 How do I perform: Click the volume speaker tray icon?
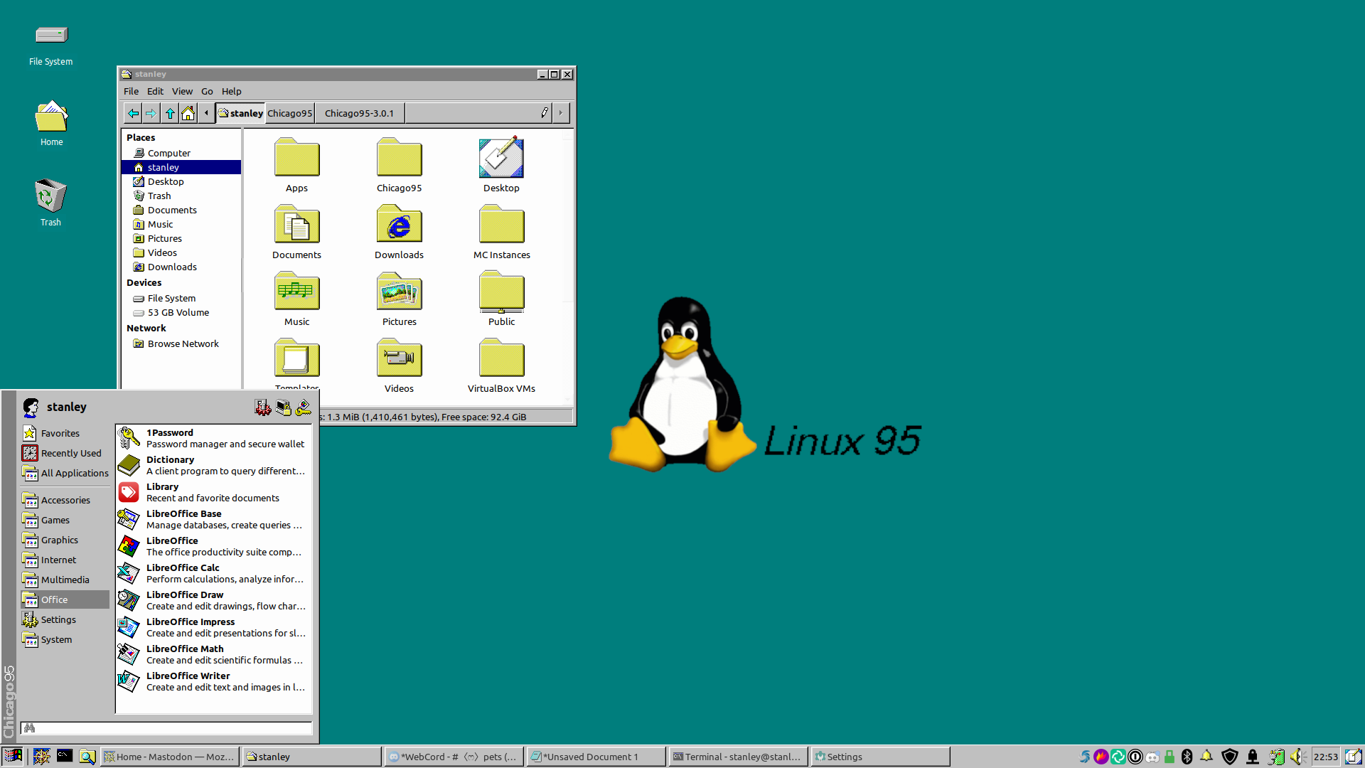click(1298, 757)
